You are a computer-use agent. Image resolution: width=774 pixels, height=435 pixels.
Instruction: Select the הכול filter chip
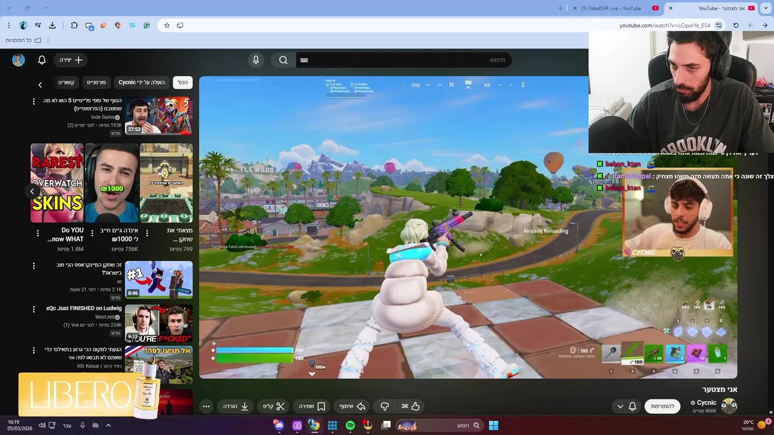[183, 82]
